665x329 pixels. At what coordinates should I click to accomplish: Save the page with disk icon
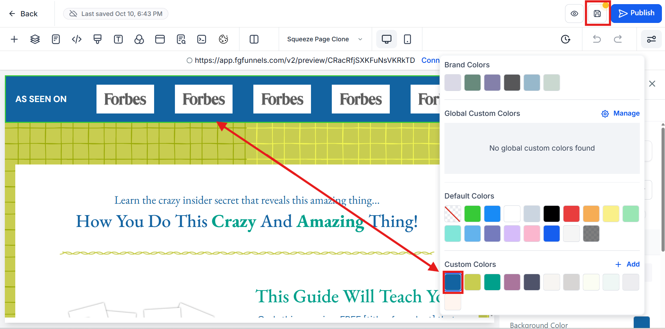(597, 14)
